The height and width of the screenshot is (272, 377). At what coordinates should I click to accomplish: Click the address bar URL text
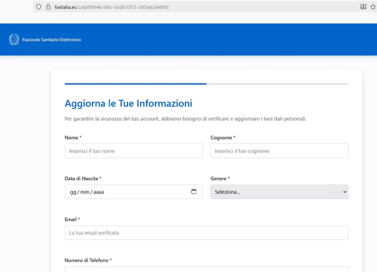pyautogui.click(x=111, y=7)
